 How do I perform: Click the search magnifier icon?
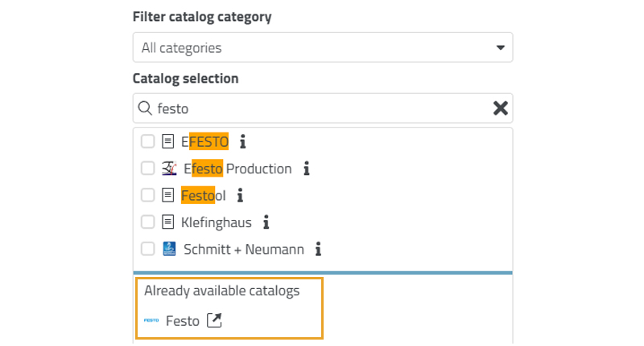[145, 108]
